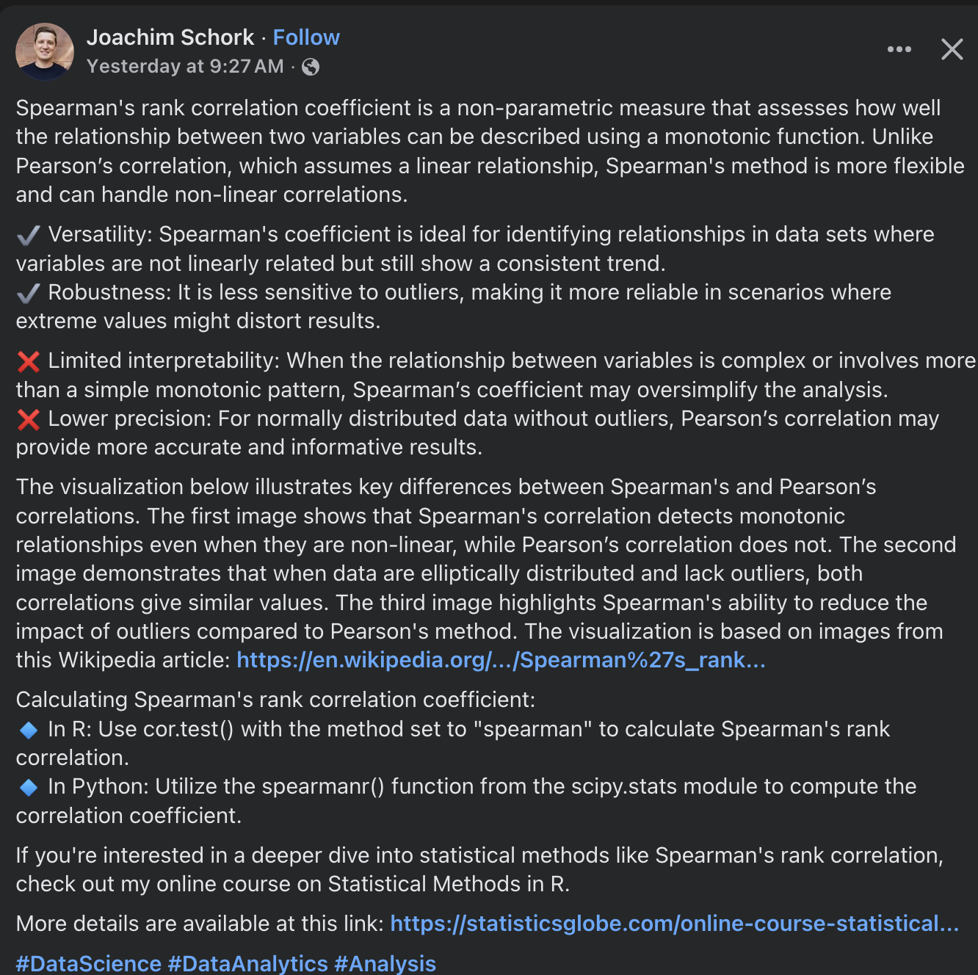Select the #Analysis hashtag

click(385, 963)
